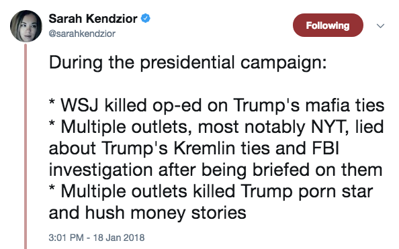The image size is (399, 249).
Task: Click the asterisk before 'Multiple outlets, most notably'
Action: 52,124
